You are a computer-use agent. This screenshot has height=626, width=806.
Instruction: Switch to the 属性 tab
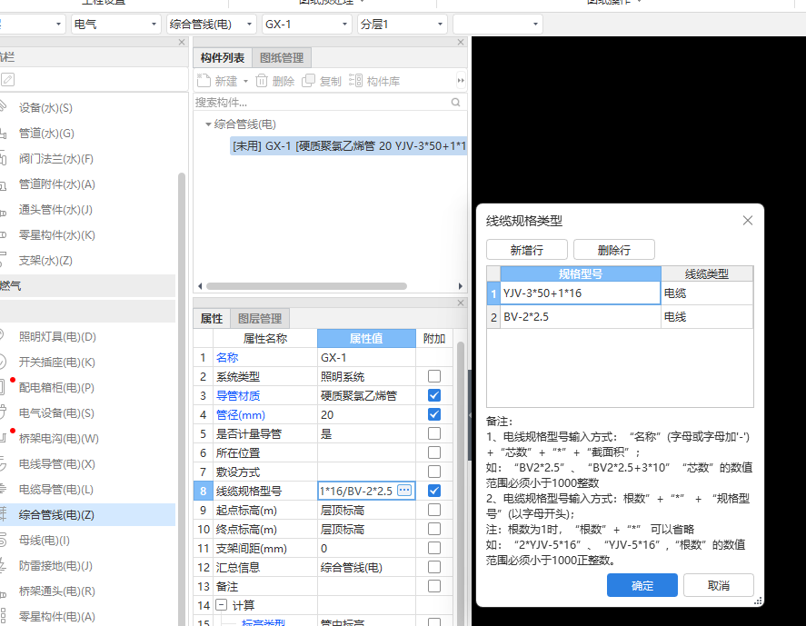click(212, 319)
